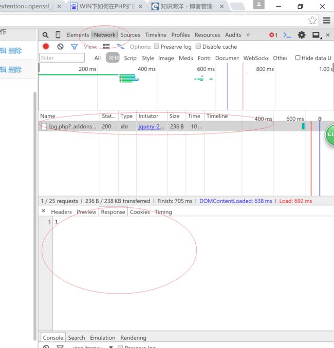The height and width of the screenshot is (348, 334).
Task: Switch to large request rows view icon
Action: click(106, 46)
